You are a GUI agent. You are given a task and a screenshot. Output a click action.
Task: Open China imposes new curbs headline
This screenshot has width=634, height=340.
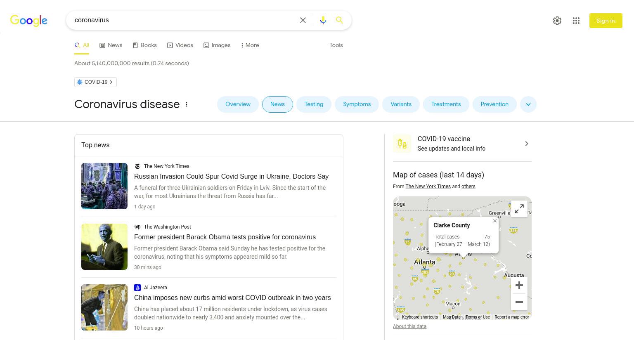pyautogui.click(x=232, y=298)
